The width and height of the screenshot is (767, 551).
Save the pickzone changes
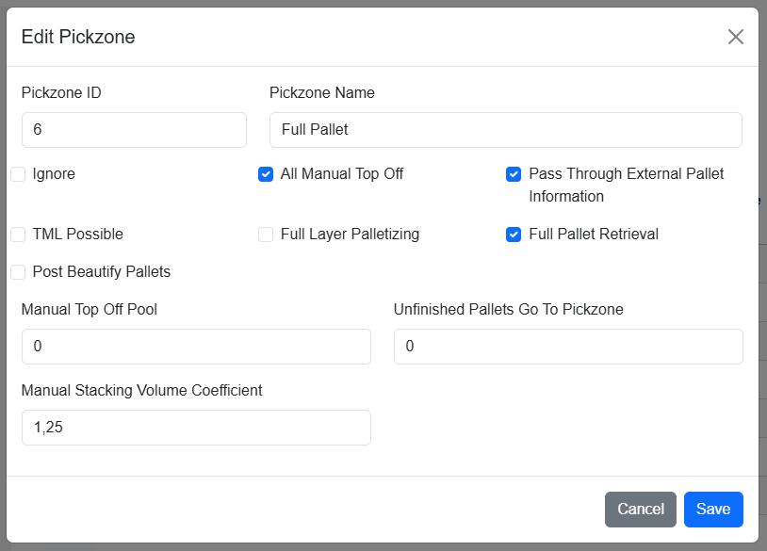tap(713, 510)
